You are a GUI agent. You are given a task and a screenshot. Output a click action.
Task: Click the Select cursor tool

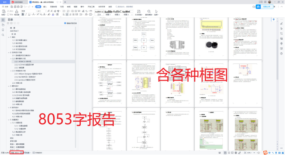point(157,12)
